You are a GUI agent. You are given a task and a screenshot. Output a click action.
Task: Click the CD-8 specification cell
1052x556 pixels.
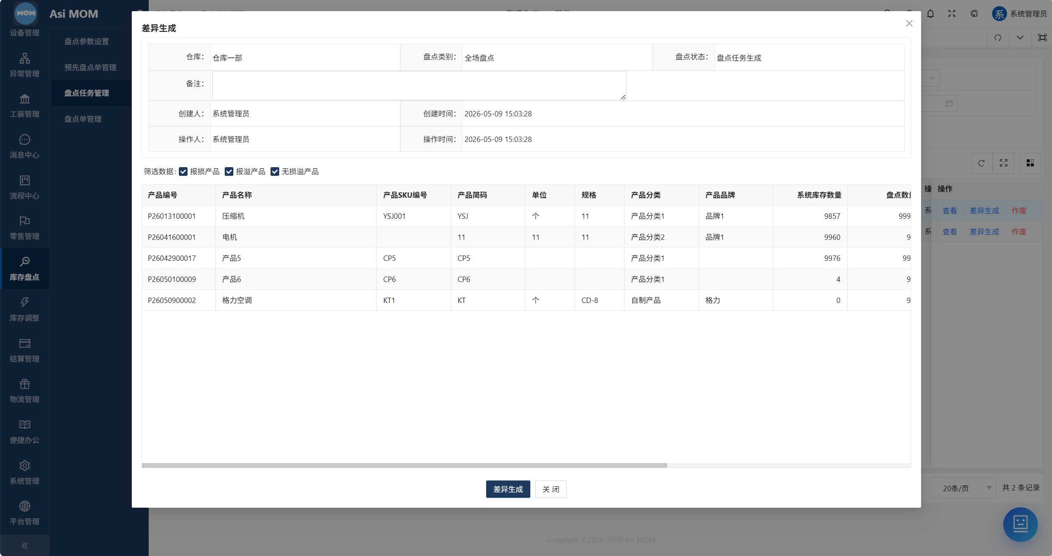pos(600,300)
